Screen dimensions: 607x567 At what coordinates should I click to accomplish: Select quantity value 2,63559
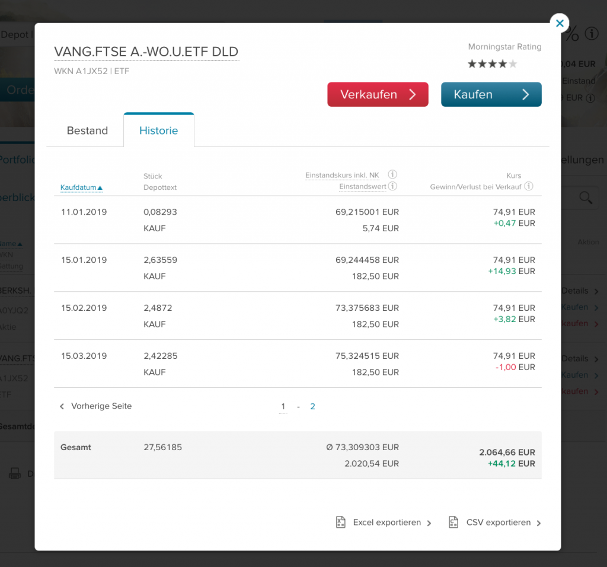click(161, 260)
